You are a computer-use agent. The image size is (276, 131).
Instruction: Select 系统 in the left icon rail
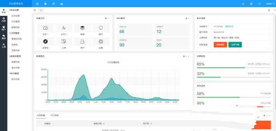4,11
